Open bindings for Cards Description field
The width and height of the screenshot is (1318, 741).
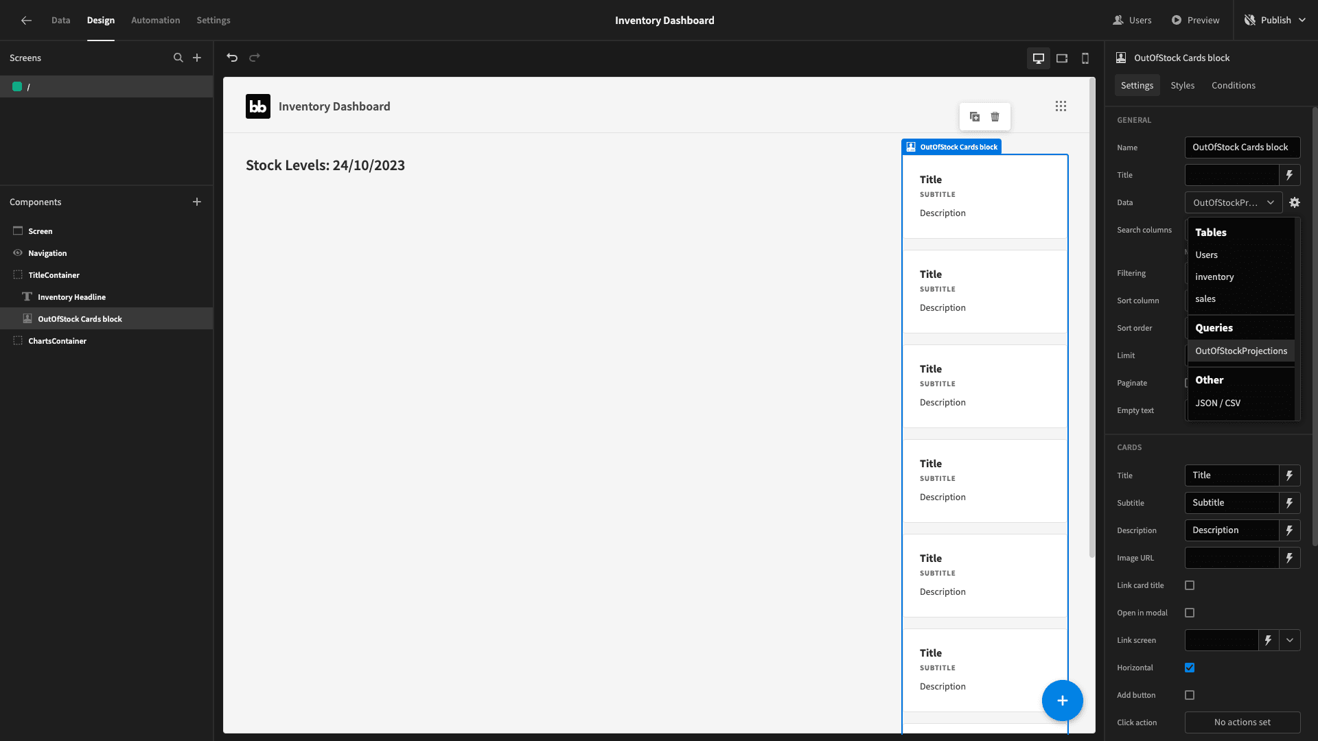coord(1290,530)
